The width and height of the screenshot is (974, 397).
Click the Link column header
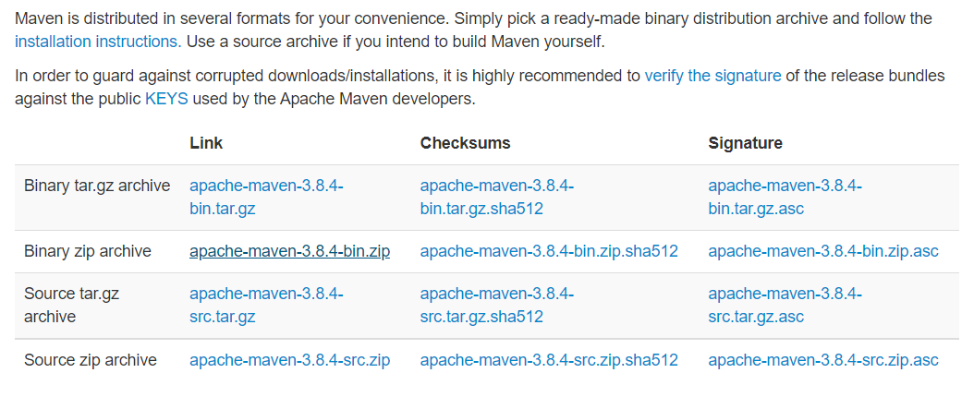[x=206, y=143]
